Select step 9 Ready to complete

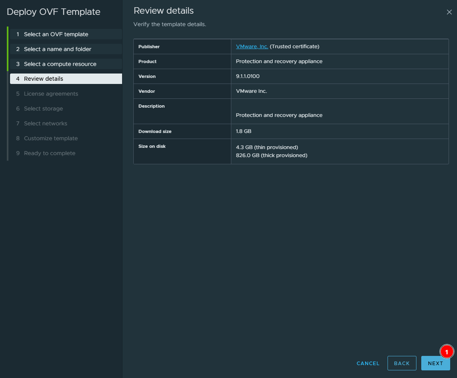click(66, 153)
